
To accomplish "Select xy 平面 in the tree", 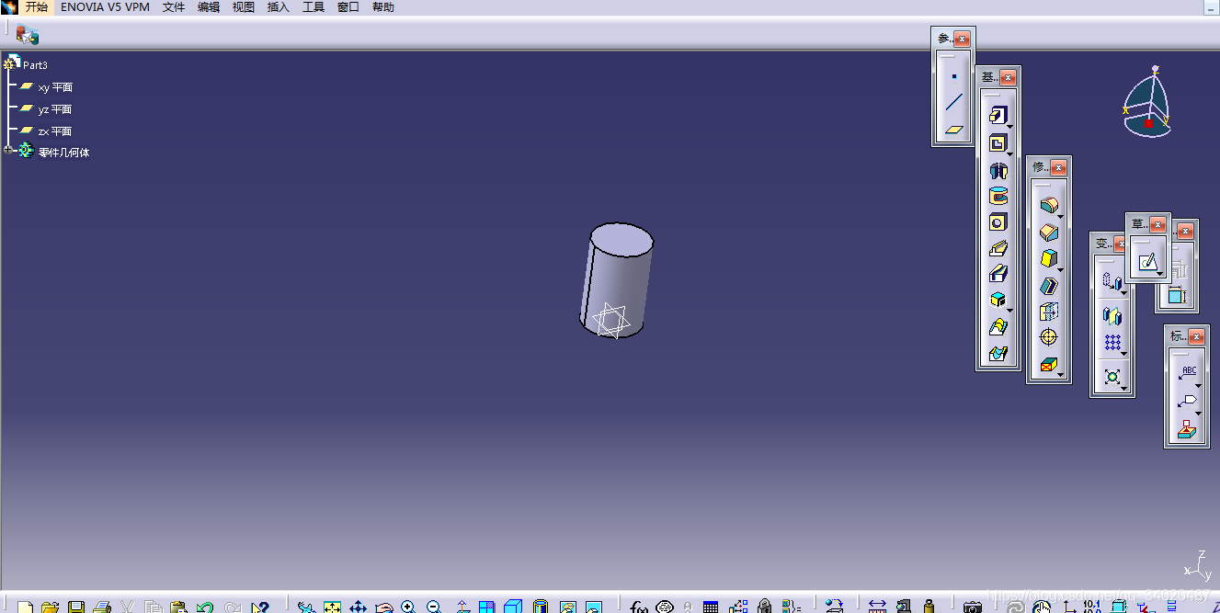I will (x=55, y=87).
